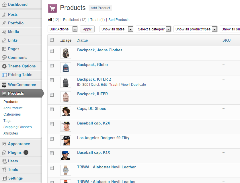Open Categories in the Products submenu
Viewport: 240px width, 183px height.
click(x=12, y=114)
